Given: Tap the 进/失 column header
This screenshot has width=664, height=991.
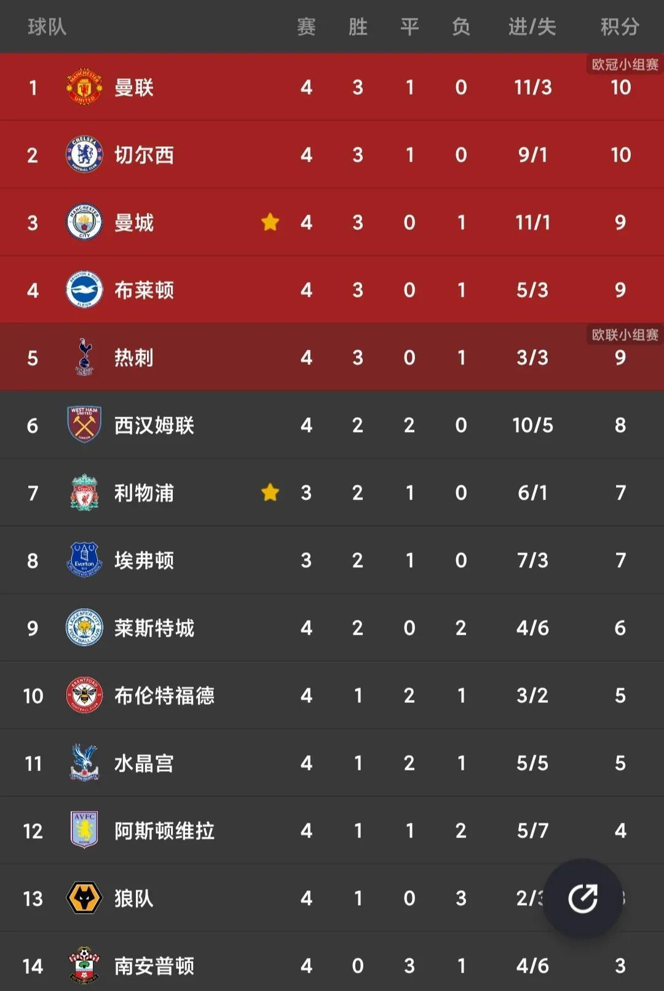Looking at the screenshot, I should [x=532, y=26].
